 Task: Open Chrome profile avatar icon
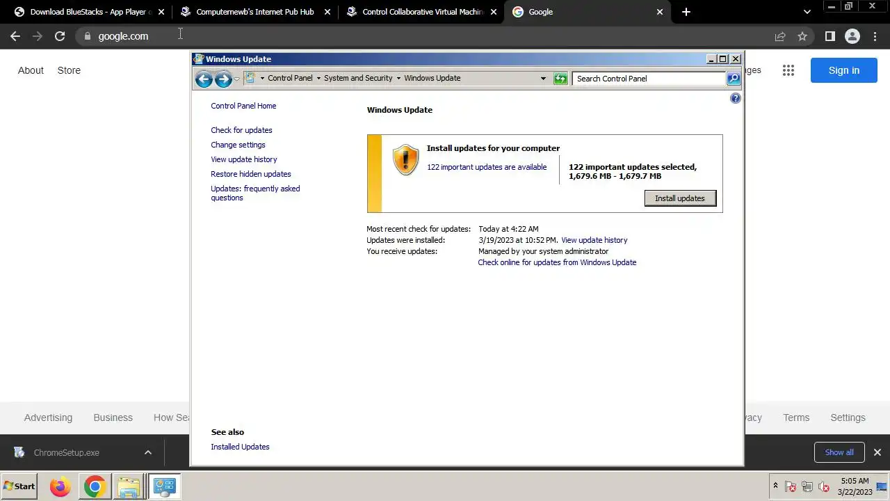click(x=852, y=36)
